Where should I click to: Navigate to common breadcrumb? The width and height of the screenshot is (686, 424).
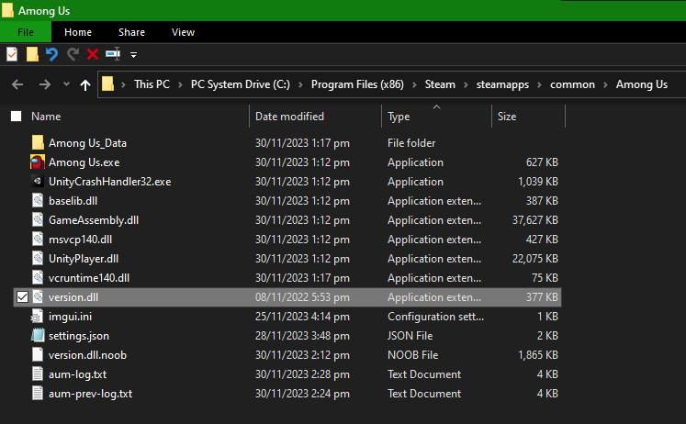point(572,84)
